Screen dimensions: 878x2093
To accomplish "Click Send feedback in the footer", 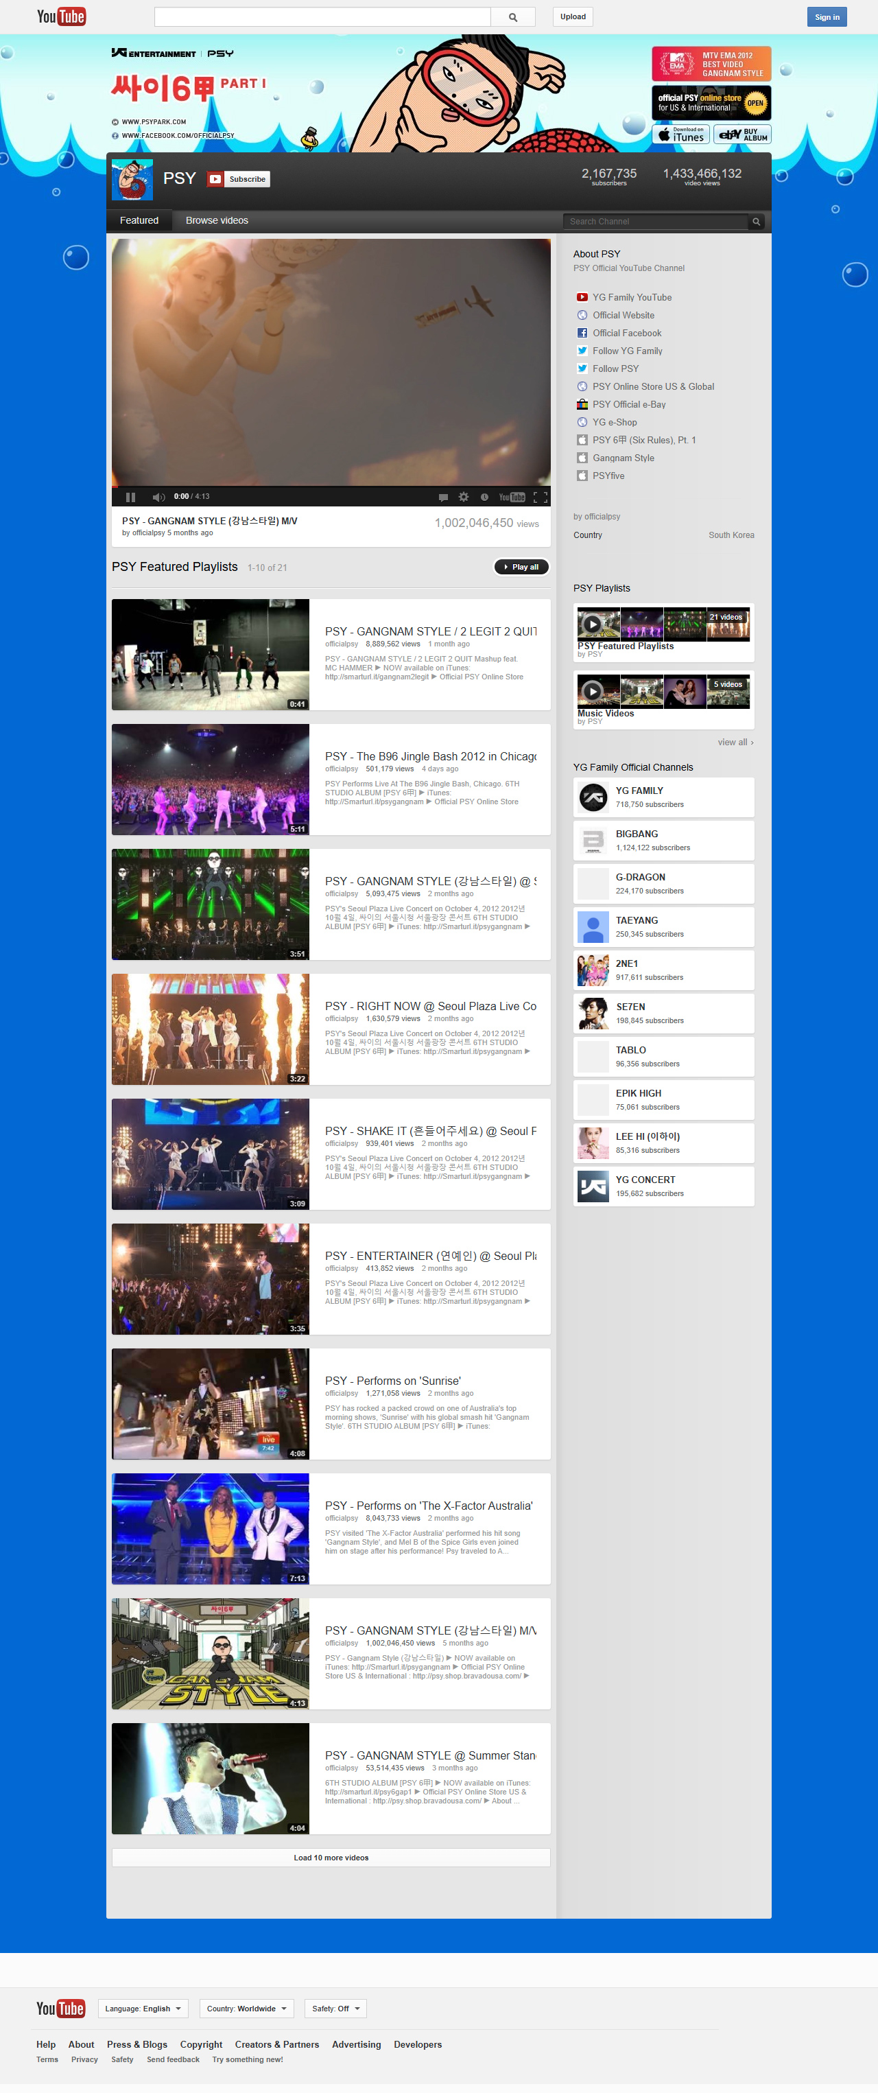I will (x=173, y=2059).
